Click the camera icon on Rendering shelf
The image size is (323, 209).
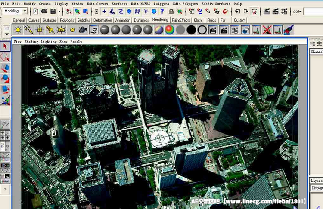(83, 29)
